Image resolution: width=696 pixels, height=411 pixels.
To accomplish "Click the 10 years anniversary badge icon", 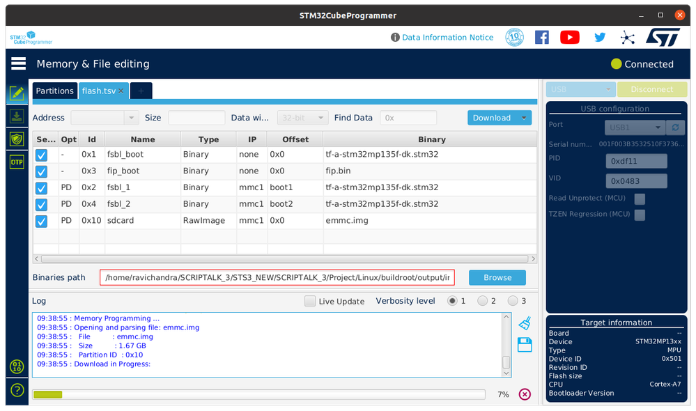I will (x=514, y=38).
